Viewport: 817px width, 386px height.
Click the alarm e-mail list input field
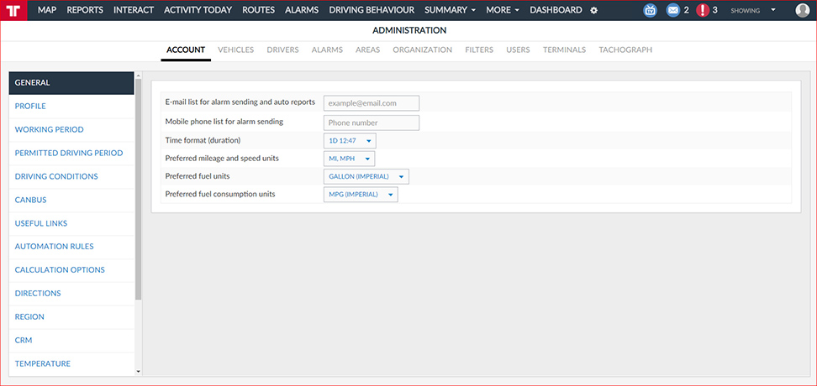tap(371, 103)
